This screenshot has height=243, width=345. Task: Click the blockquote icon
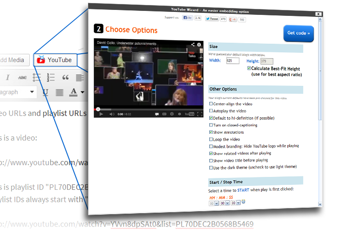[65, 77]
